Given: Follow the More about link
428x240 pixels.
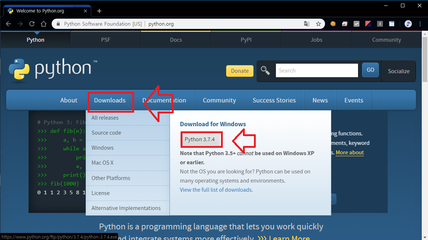Looking at the screenshot, I should (x=350, y=153).
